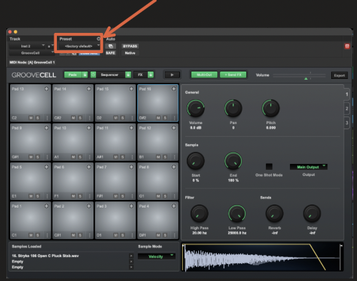Enable the One Shot Mode checkbox
The width and height of the screenshot is (357, 281).
coord(269,166)
